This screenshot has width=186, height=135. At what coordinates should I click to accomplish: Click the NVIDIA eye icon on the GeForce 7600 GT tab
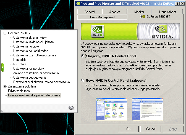click(142, 16)
